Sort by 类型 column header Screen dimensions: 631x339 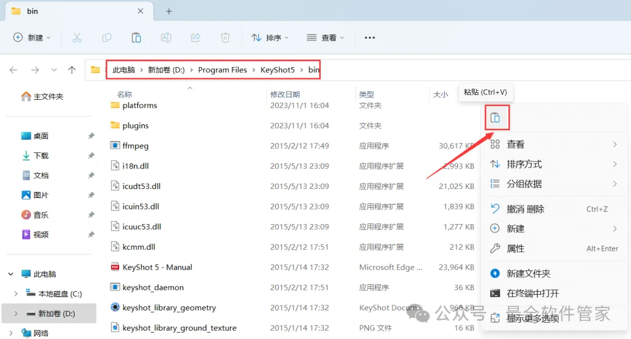click(x=366, y=95)
